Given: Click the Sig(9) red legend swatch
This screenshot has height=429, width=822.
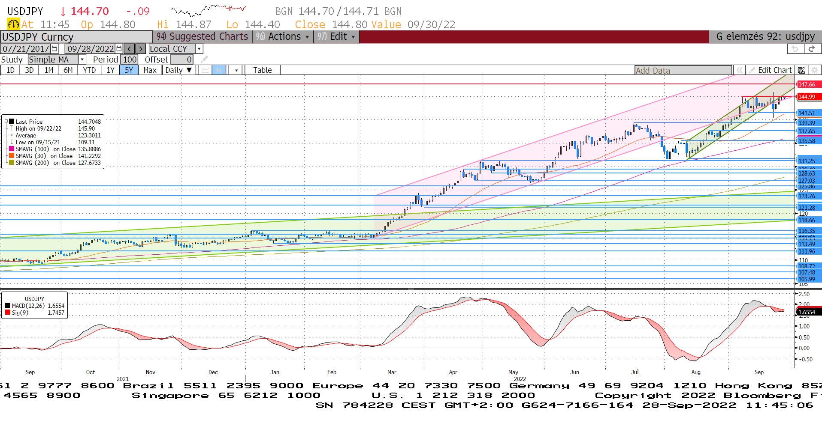Looking at the screenshot, I should (8, 313).
